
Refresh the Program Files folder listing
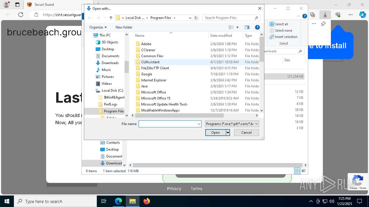click(196, 18)
